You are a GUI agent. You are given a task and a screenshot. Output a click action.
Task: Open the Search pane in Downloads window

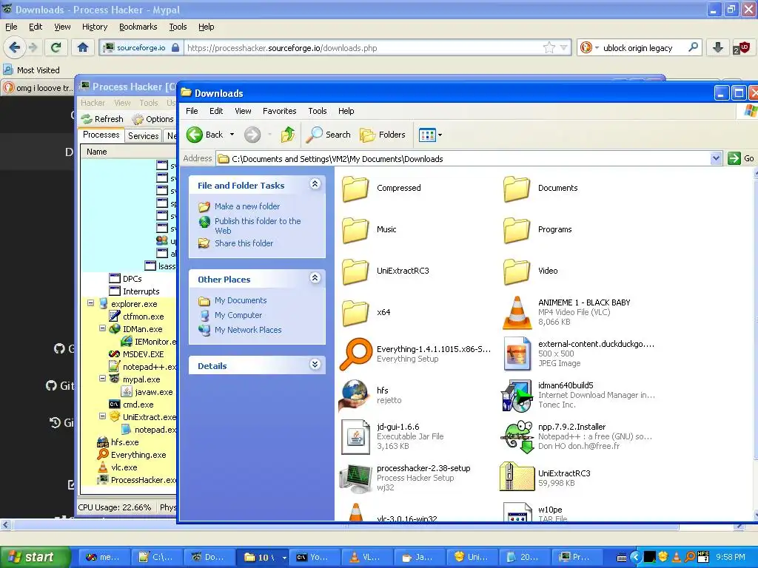(x=328, y=135)
